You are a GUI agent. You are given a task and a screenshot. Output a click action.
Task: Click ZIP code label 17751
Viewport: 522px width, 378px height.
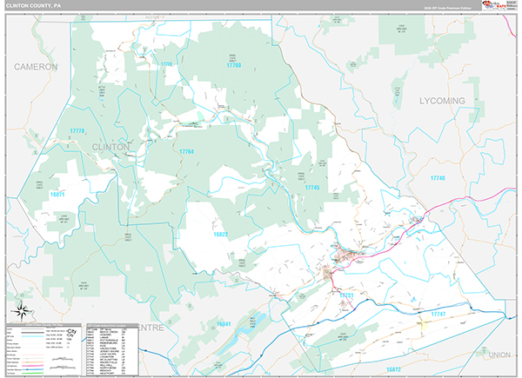click(x=346, y=295)
